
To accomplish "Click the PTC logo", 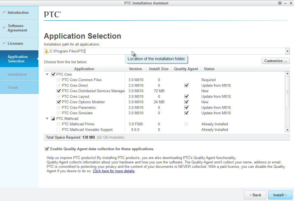I will tap(53, 14).
